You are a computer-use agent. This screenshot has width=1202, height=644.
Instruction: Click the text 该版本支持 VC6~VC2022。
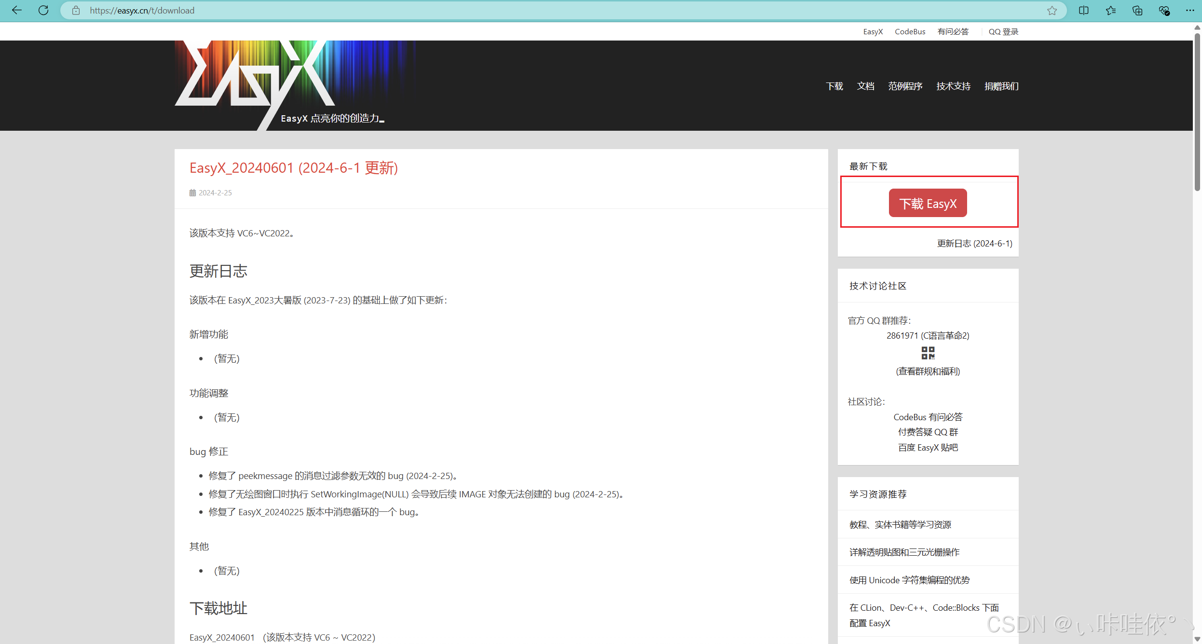click(x=242, y=233)
